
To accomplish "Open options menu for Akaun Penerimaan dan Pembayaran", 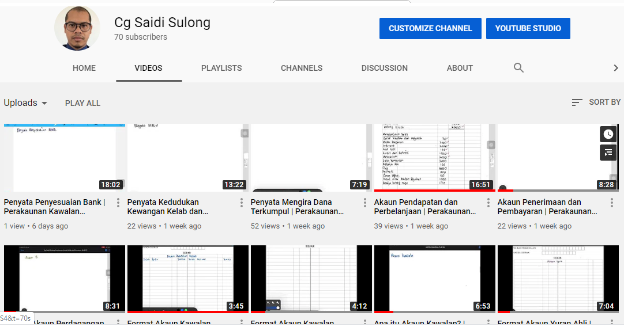I will 612,203.
